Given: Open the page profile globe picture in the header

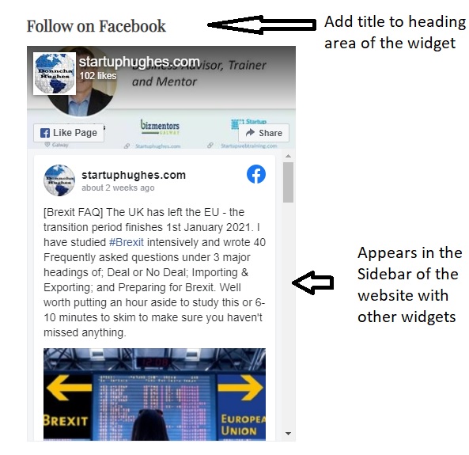Looking at the screenshot, I should click(55, 74).
